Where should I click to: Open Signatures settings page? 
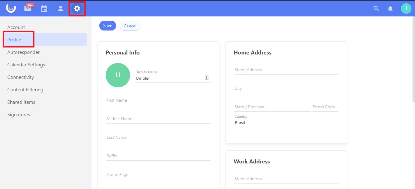(x=19, y=115)
